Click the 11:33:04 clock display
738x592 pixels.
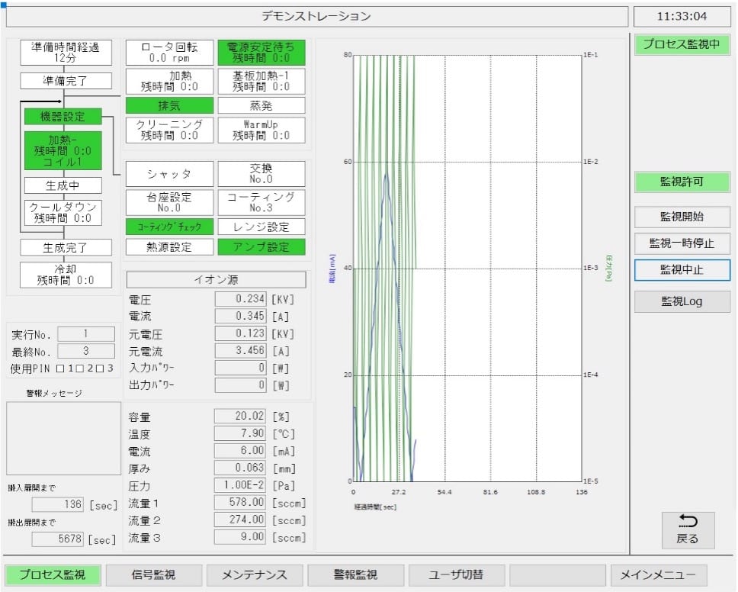[682, 17]
